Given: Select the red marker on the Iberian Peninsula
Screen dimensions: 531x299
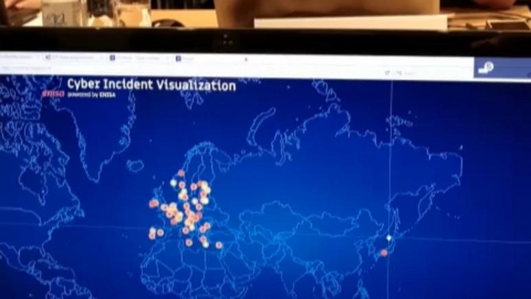Looking at the screenshot, I should [x=152, y=234].
